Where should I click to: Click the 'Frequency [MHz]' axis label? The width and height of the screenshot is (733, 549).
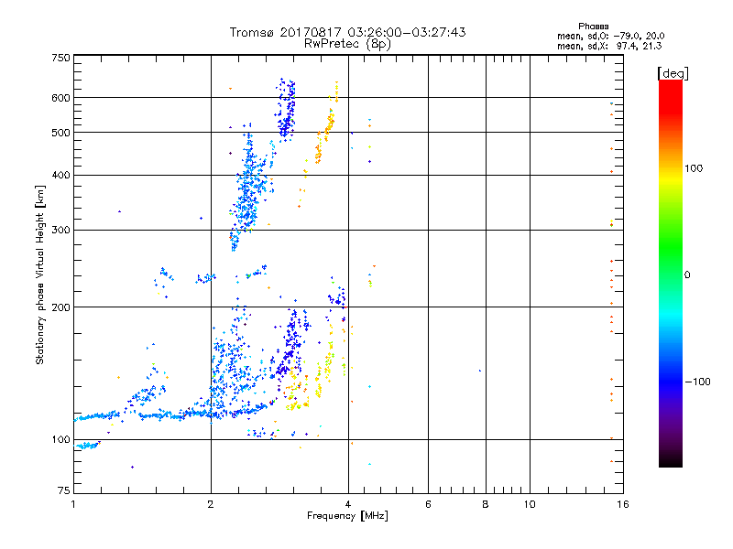tap(347, 516)
